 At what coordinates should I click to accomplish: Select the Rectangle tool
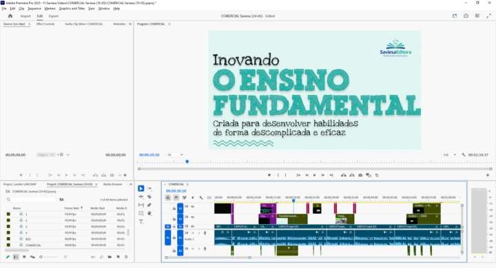pyautogui.click(x=141, y=214)
